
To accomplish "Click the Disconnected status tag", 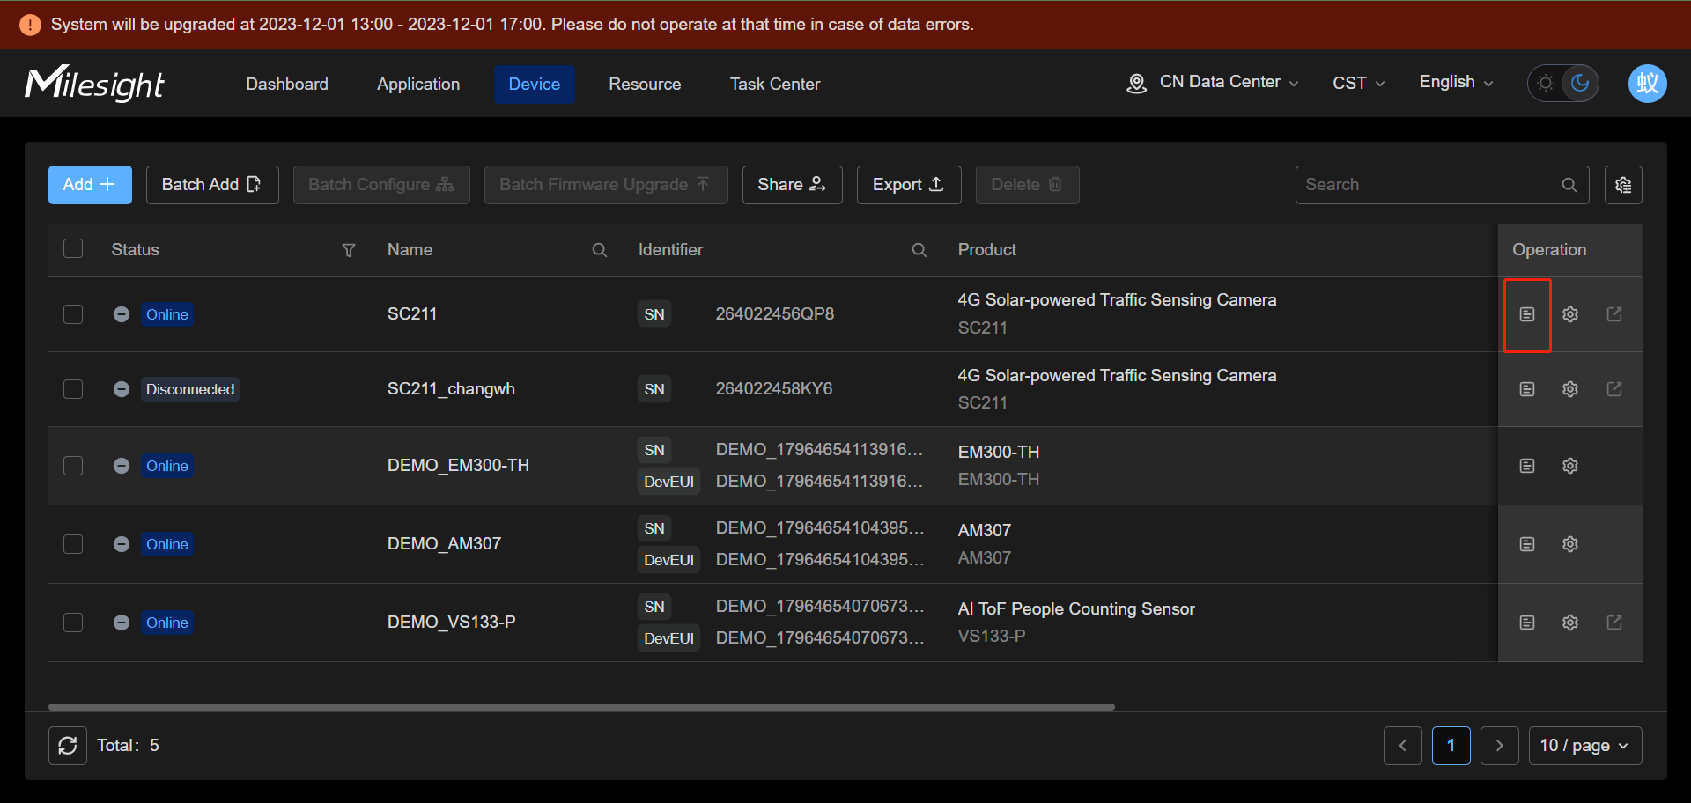I will pyautogui.click(x=190, y=389).
